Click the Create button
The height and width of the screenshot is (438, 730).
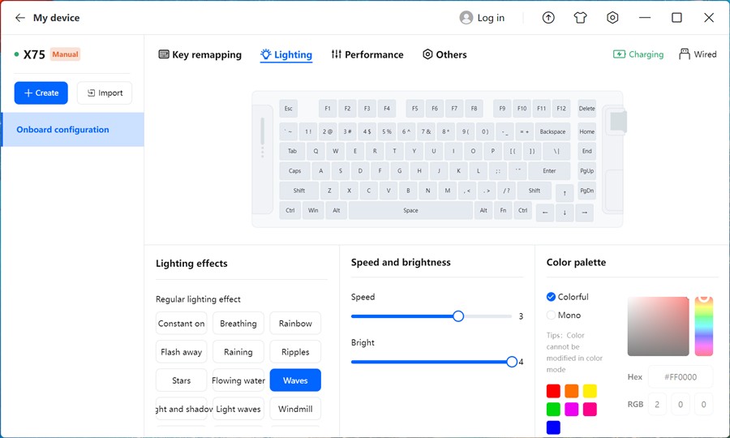(41, 93)
